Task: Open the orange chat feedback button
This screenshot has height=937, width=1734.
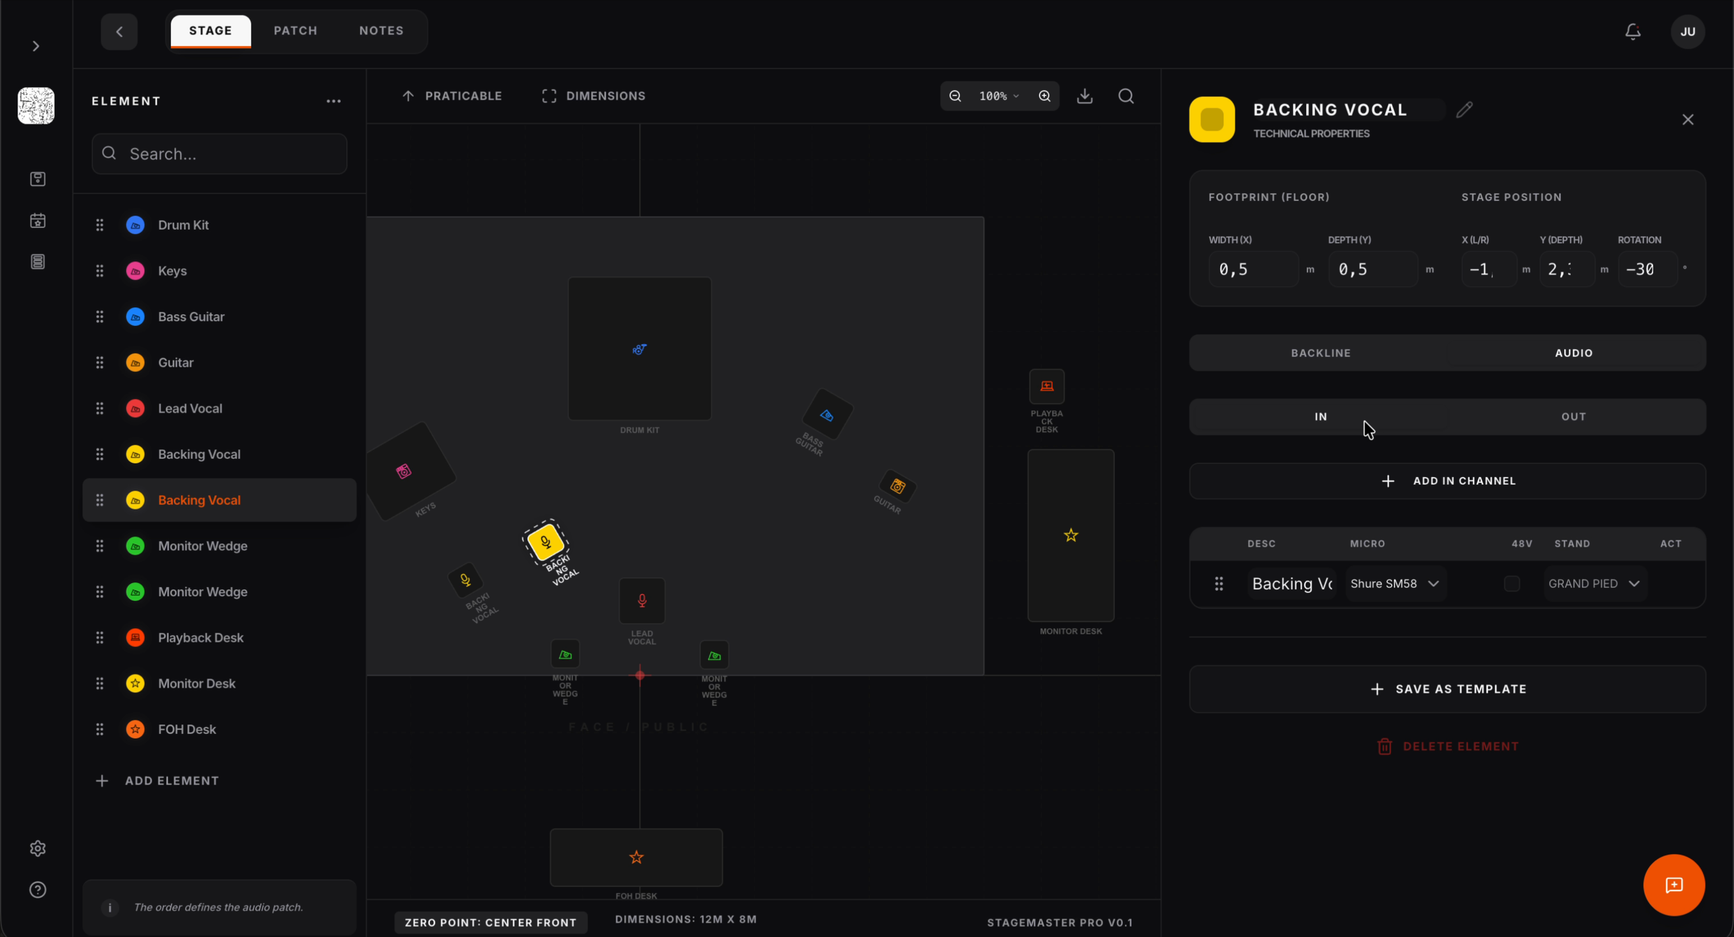Action: (1673, 884)
